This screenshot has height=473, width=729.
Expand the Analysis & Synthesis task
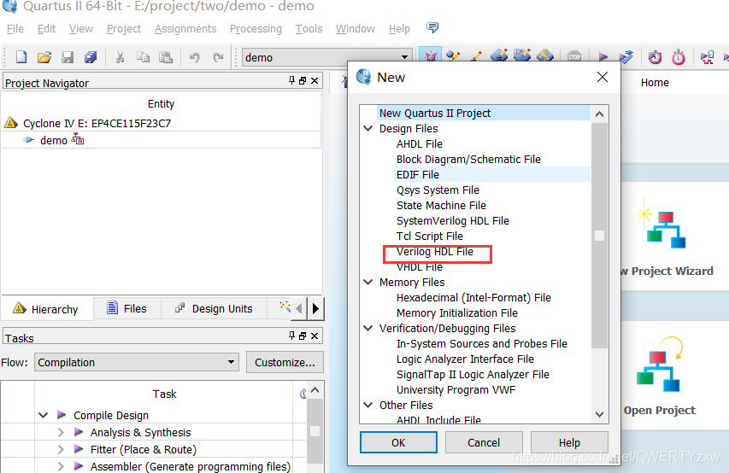(61, 432)
